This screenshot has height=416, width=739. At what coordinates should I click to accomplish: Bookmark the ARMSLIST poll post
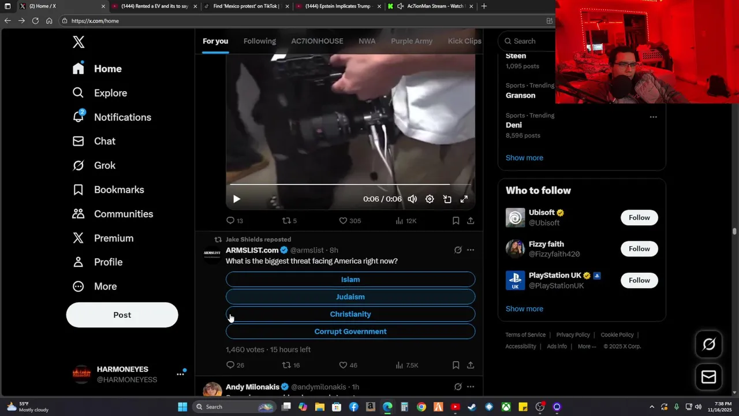(456, 365)
